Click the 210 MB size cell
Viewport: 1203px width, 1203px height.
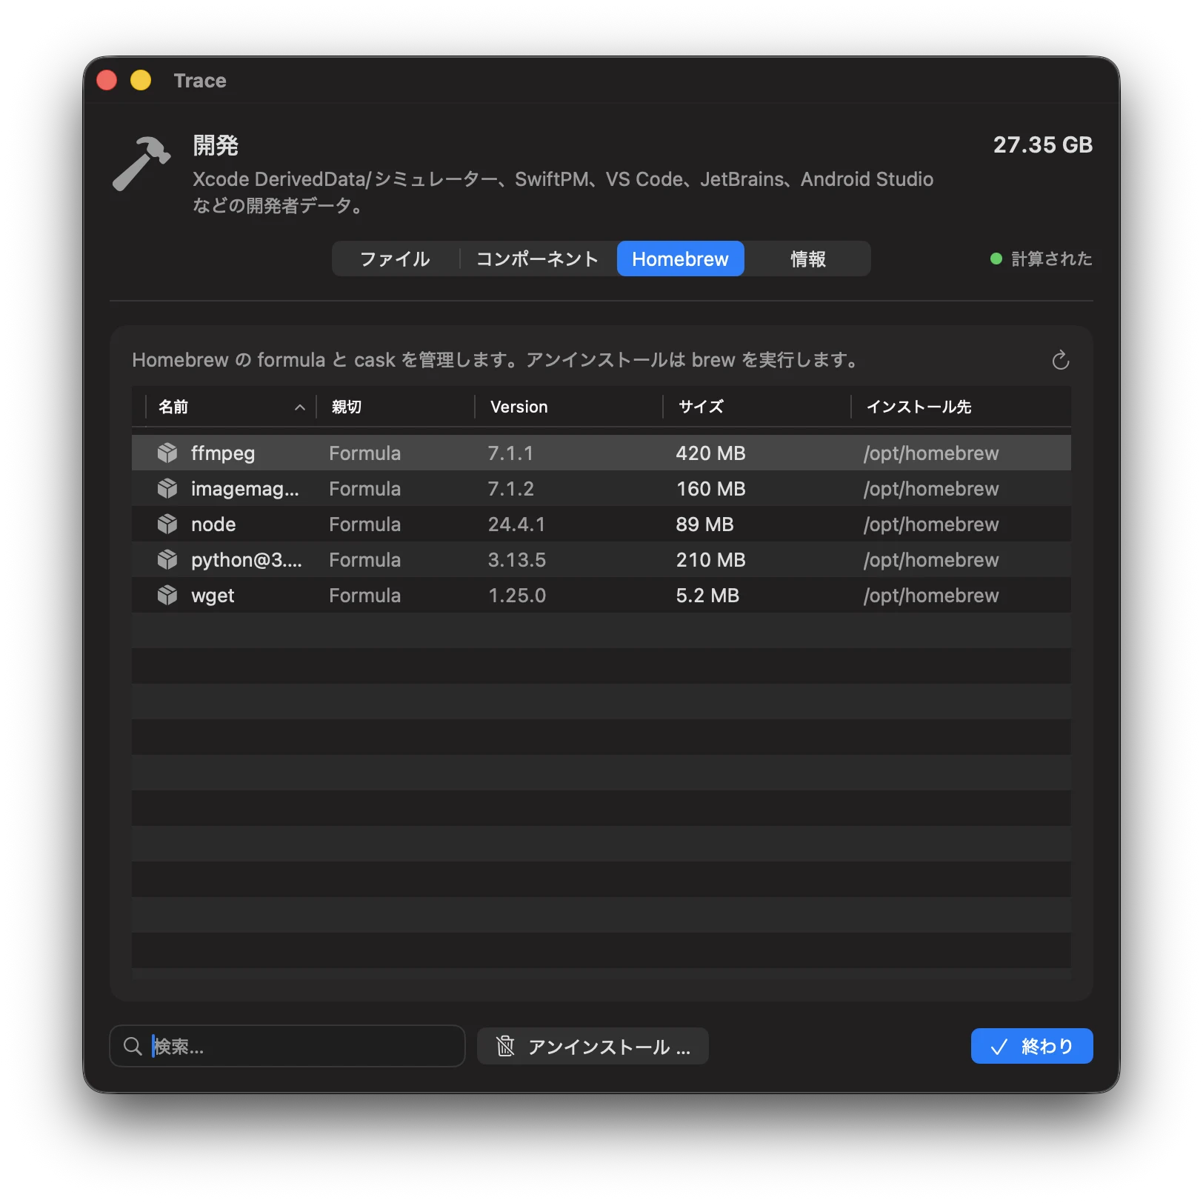[x=710, y=559]
